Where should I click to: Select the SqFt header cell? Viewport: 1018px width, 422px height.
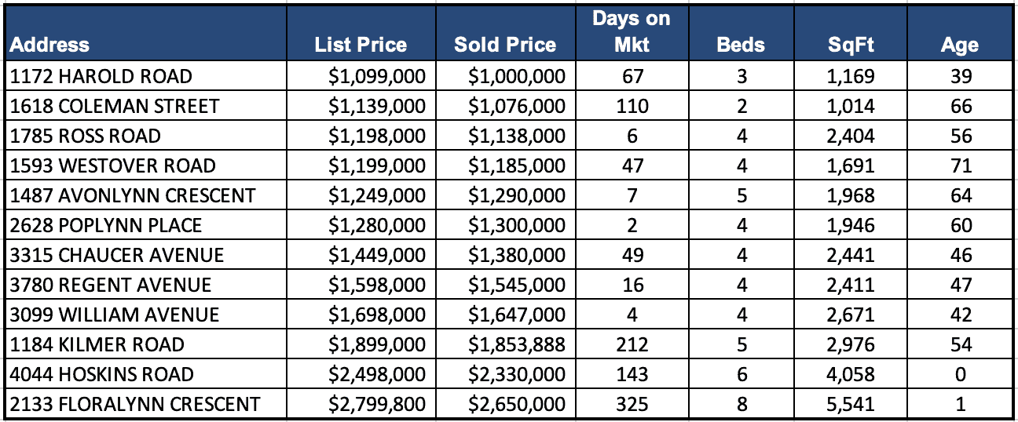click(851, 45)
